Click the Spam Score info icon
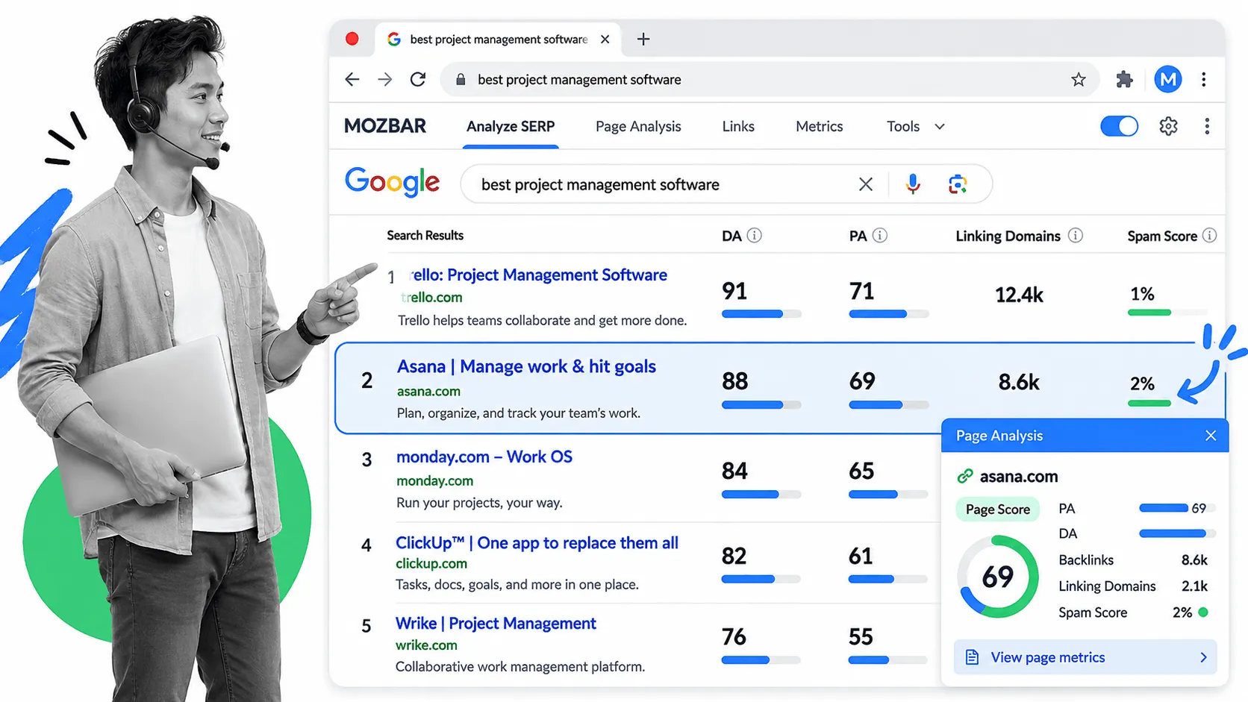This screenshot has width=1248, height=702. [x=1210, y=236]
